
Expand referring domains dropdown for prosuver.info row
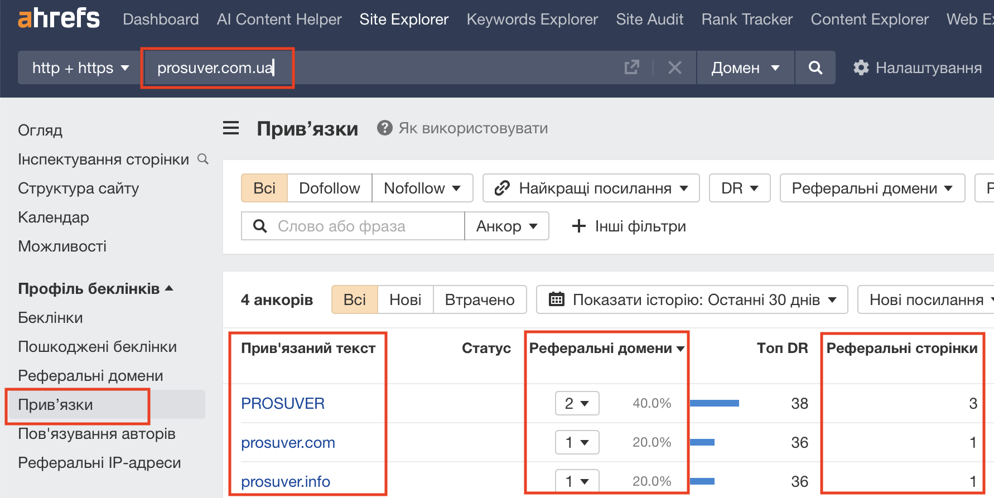pyautogui.click(x=577, y=481)
